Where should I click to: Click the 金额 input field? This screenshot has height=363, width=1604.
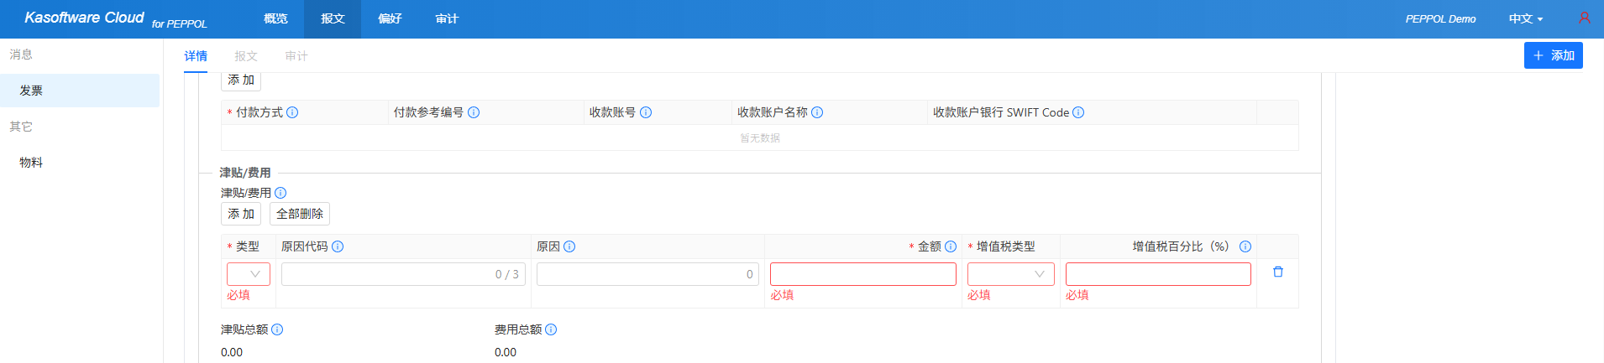point(862,274)
